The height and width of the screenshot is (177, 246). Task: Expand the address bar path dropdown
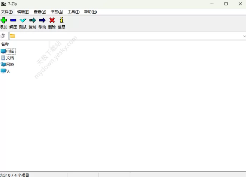pyautogui.click(x=244, y=36)
